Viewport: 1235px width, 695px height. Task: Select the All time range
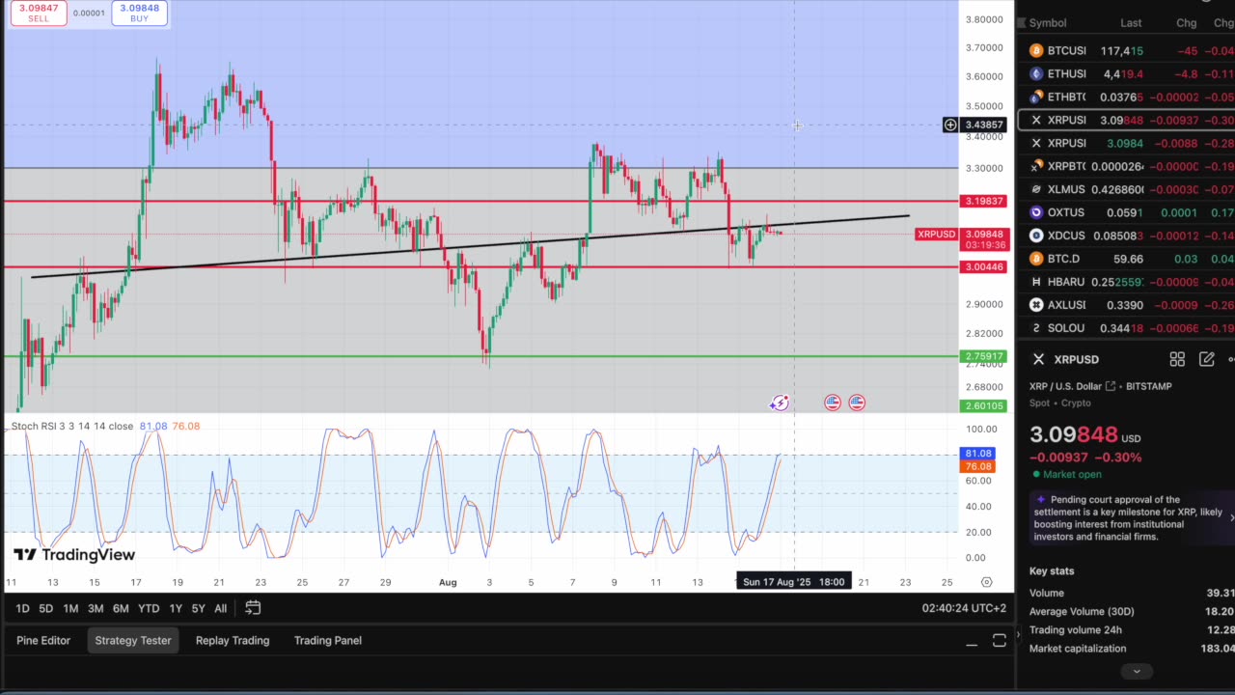[220, 608]
